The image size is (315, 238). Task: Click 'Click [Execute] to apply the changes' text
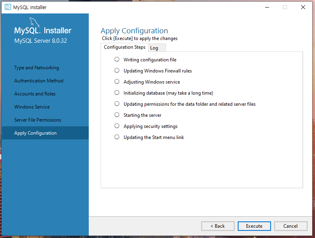pyautogui.click(x=139, y=38)
